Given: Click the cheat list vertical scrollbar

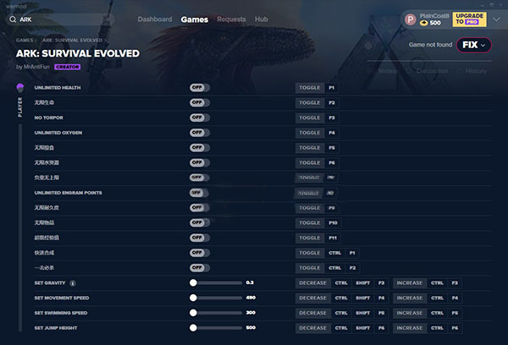Looking at the screenshot, I should click(20, 227).
